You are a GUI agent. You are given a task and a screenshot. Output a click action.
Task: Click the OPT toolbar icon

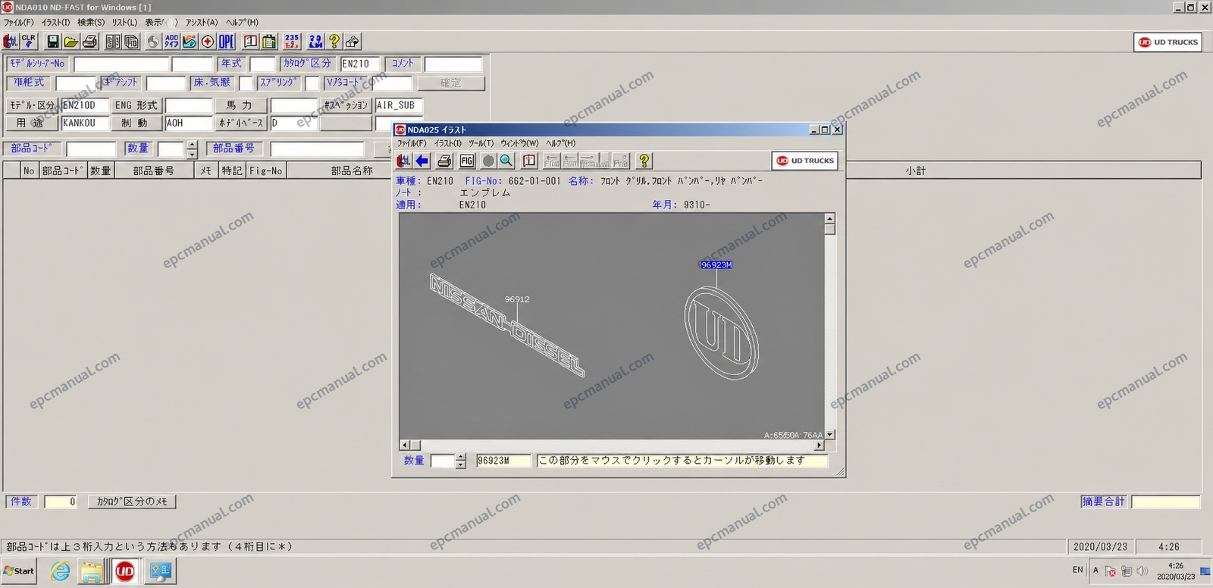pos(226,42)
